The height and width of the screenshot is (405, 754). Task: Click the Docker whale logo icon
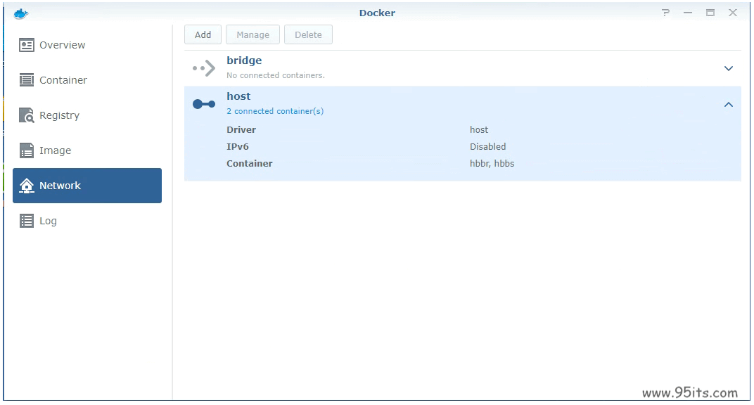click(x=21, y=13)
